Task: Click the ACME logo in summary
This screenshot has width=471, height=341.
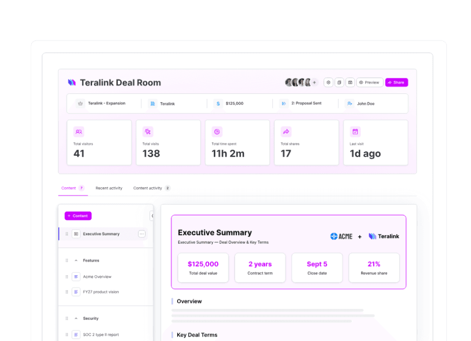Action: click(x=341, y=237)
